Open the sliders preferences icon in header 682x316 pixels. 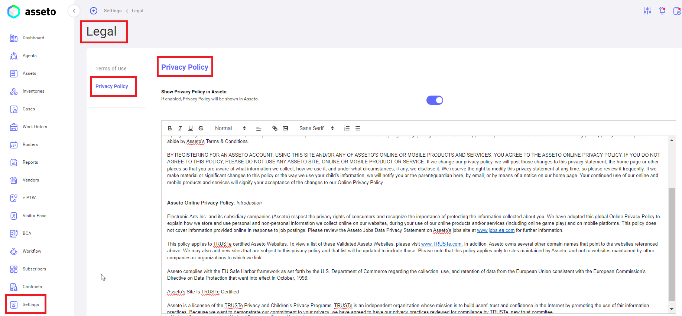[x=647, y=11]
